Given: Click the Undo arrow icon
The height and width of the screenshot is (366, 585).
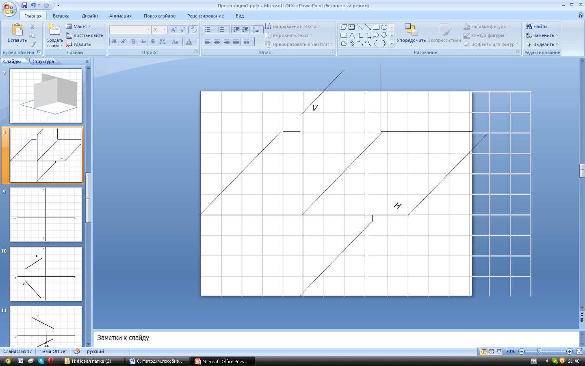Looking at the screenshot, I should pyautogui.click(x=33, y=5).
